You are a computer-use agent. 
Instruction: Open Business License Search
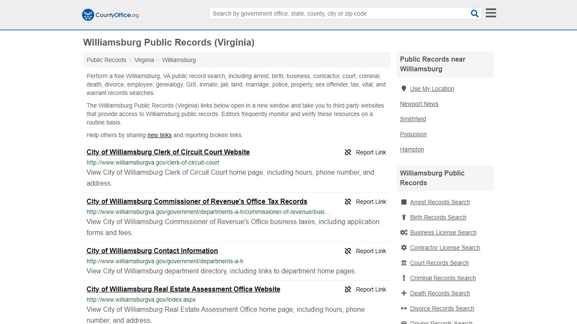[443, 232]
